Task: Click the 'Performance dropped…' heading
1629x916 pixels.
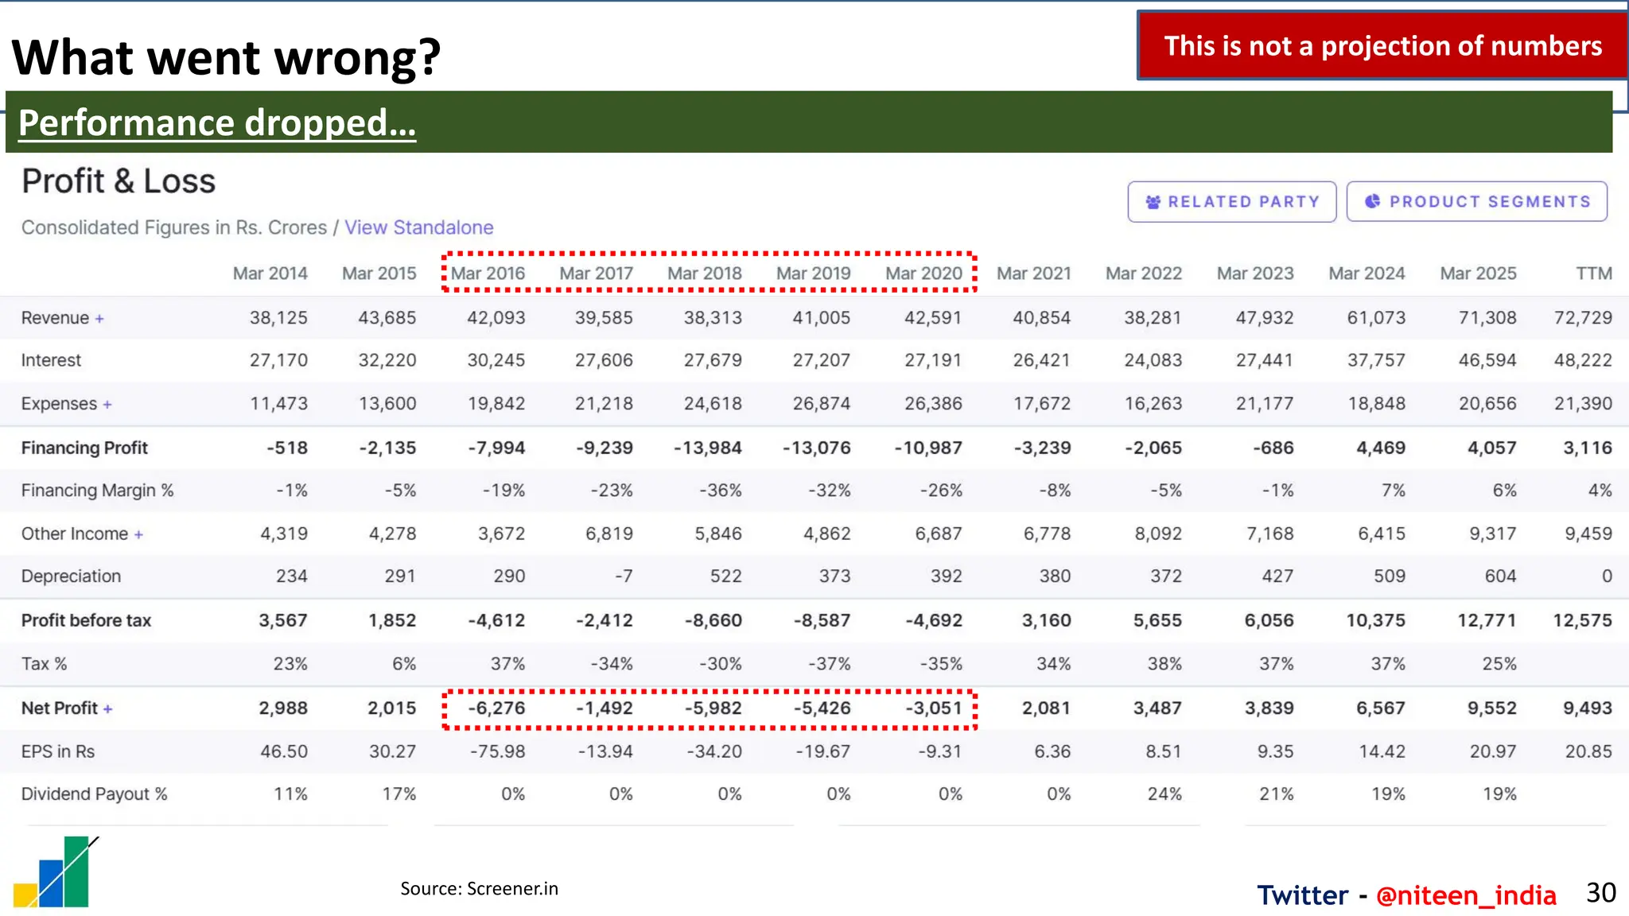Action: [x=217, y=122]
